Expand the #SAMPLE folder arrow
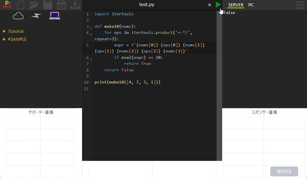Image resolution: width=307 pixels, height=178 pixels. (4, 39)
